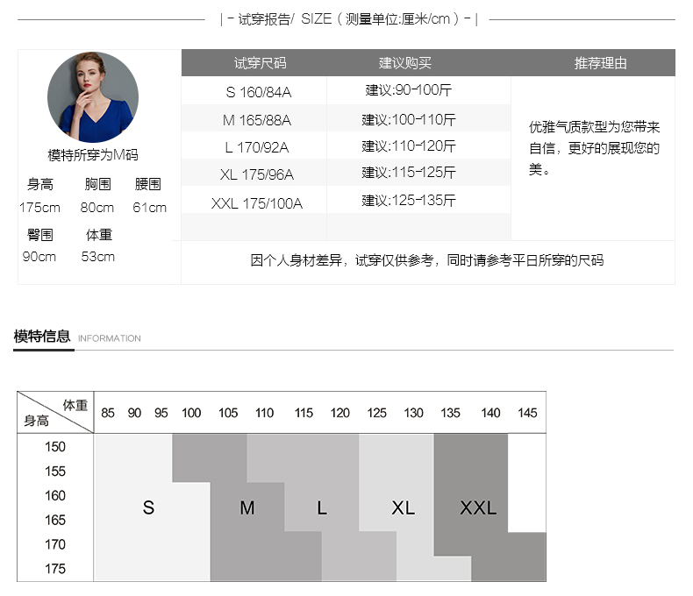693x596 pixels.
Task: Pick the XL 175/96A size row
Action: click(x=256, y=174)
